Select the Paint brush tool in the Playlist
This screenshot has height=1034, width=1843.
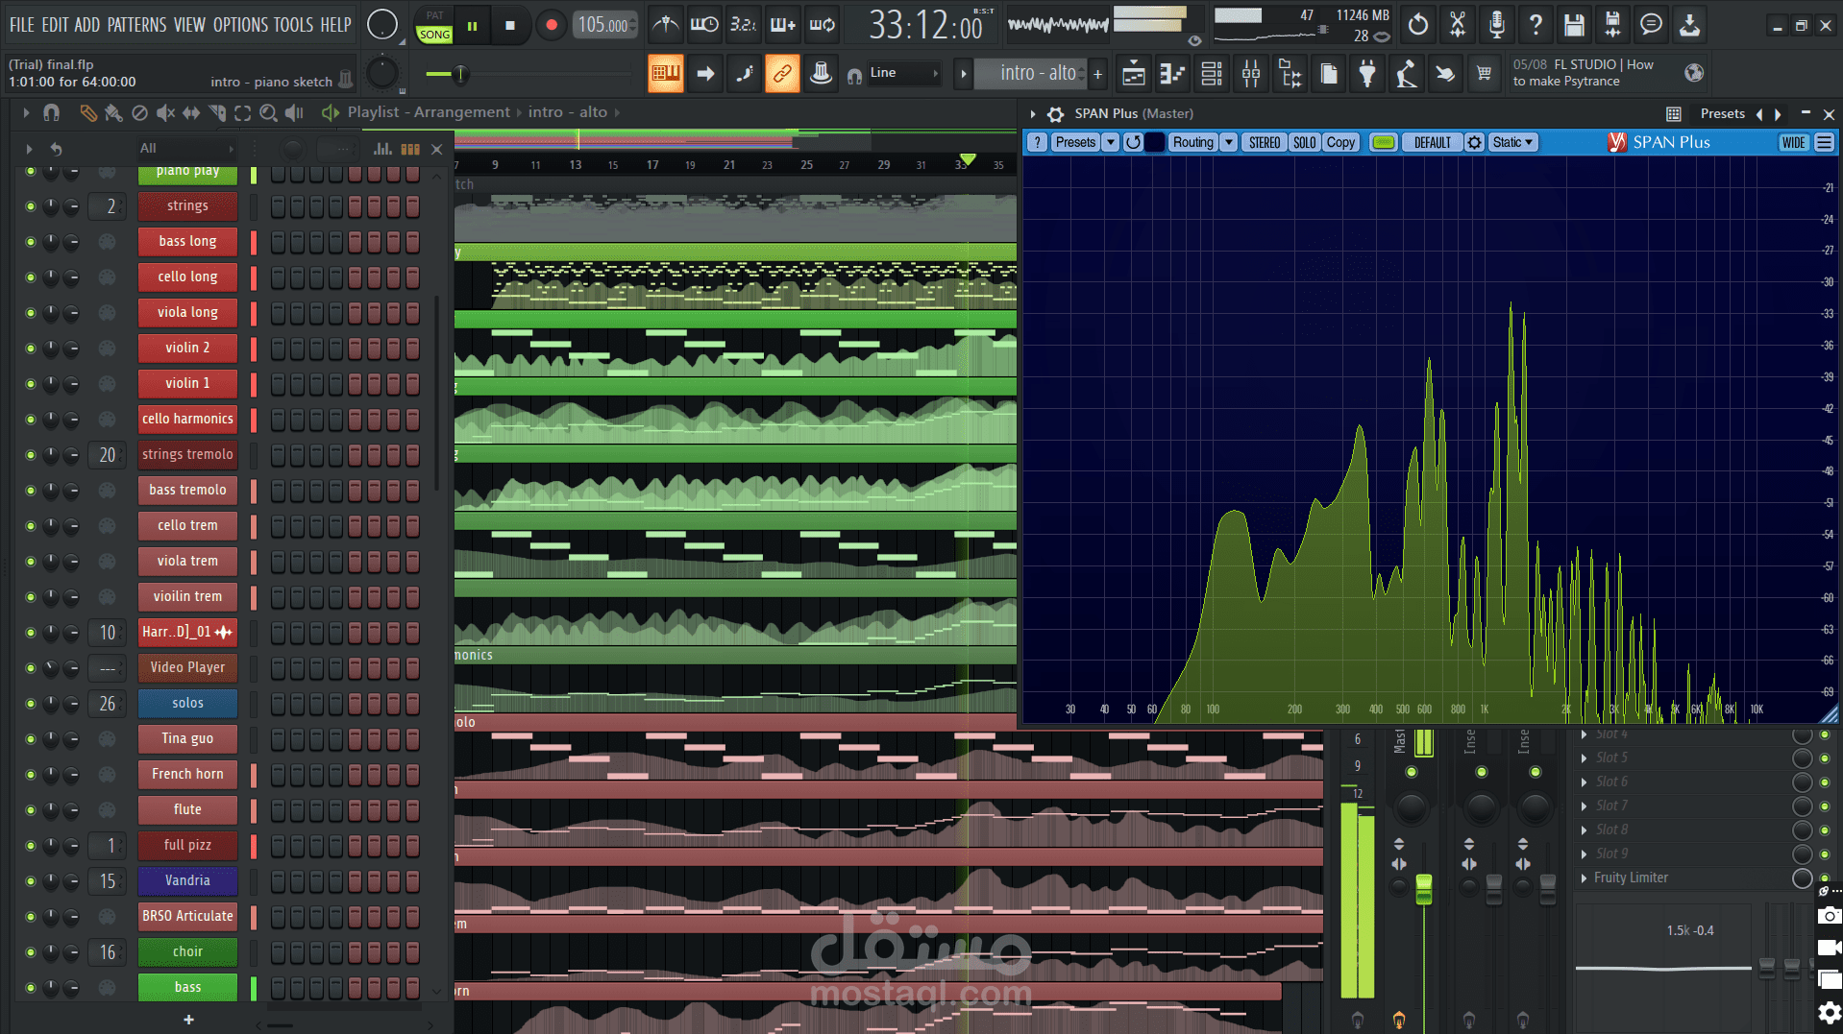tap(113, 113)
